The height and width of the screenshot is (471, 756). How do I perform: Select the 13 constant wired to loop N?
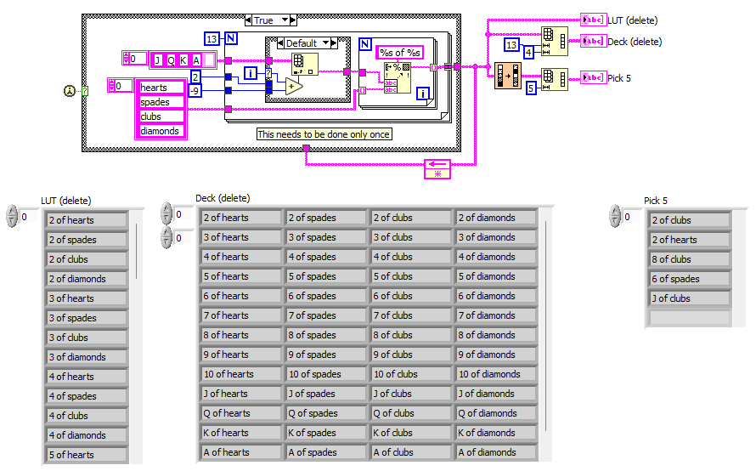tap(212, 38)
